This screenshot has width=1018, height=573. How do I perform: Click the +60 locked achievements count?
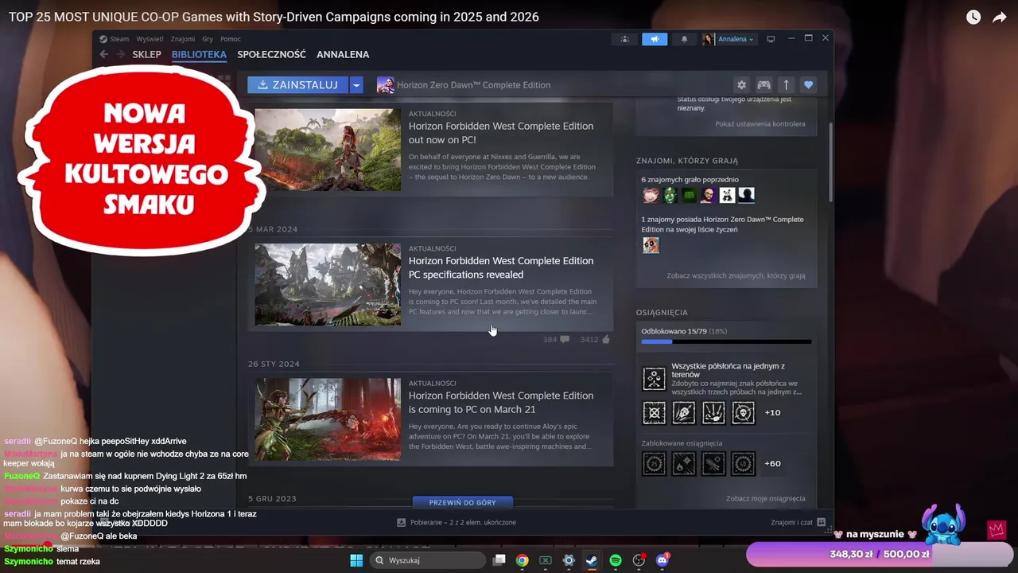772,463
